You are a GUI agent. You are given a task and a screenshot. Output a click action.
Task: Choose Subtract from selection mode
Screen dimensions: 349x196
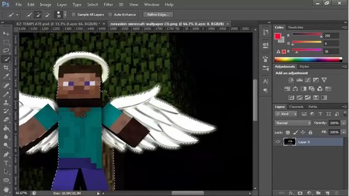pyautogui.click(x=47, y=15)
